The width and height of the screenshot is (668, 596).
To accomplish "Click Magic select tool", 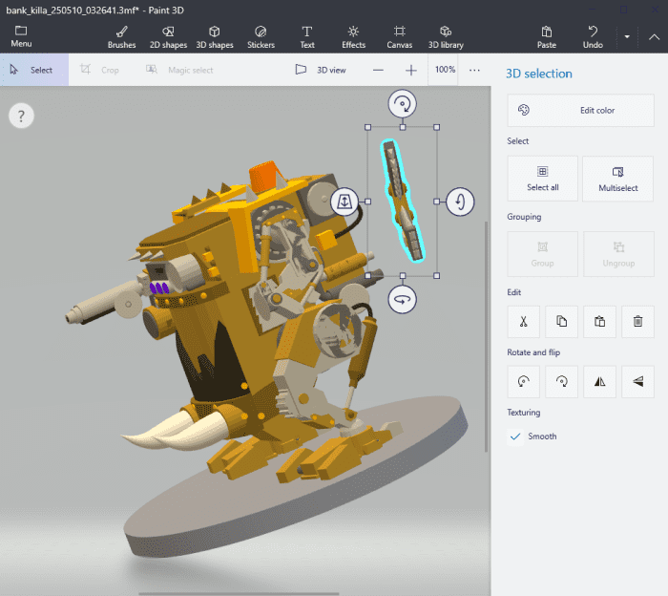I will click(x=179, y=70).
